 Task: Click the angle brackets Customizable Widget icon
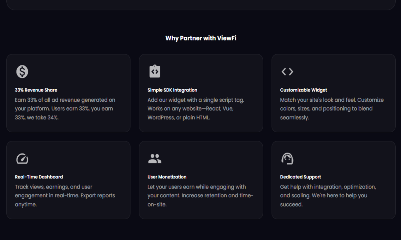[287, 71]
